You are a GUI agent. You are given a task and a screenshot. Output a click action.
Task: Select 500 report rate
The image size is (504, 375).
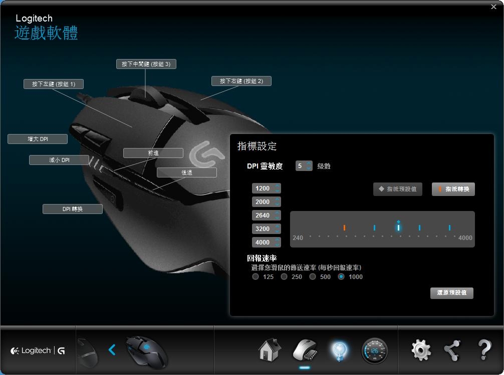[x=313, y=276]
